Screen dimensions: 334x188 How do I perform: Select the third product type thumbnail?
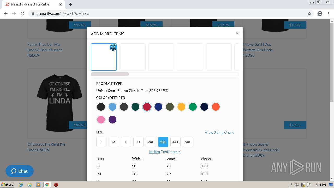pos(161,57)
